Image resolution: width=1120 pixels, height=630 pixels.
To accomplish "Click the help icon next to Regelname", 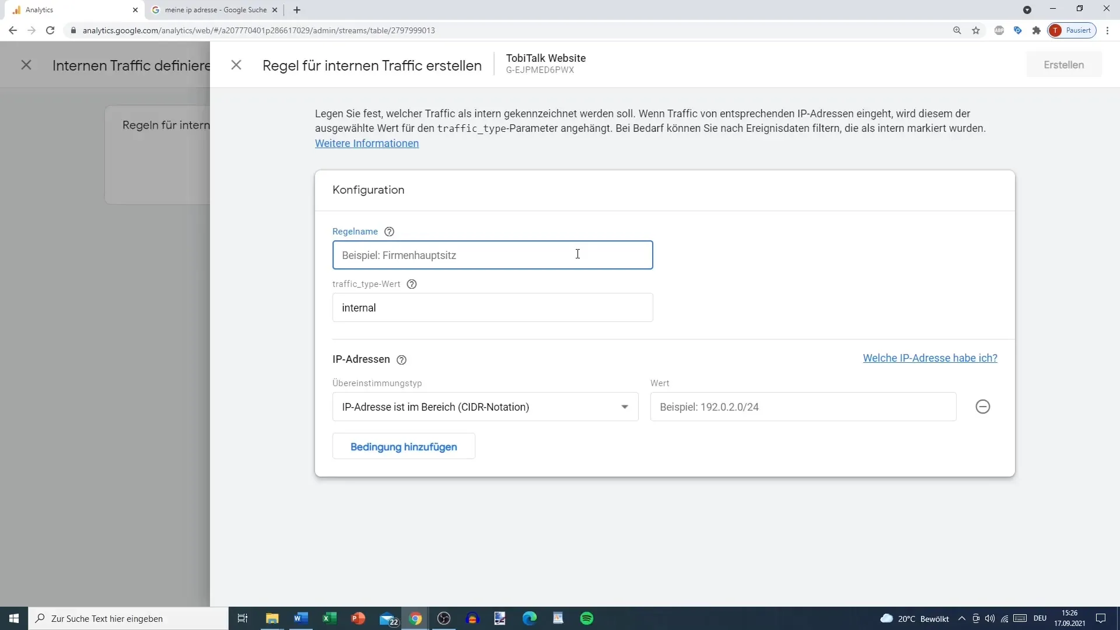I will point(389,232).
